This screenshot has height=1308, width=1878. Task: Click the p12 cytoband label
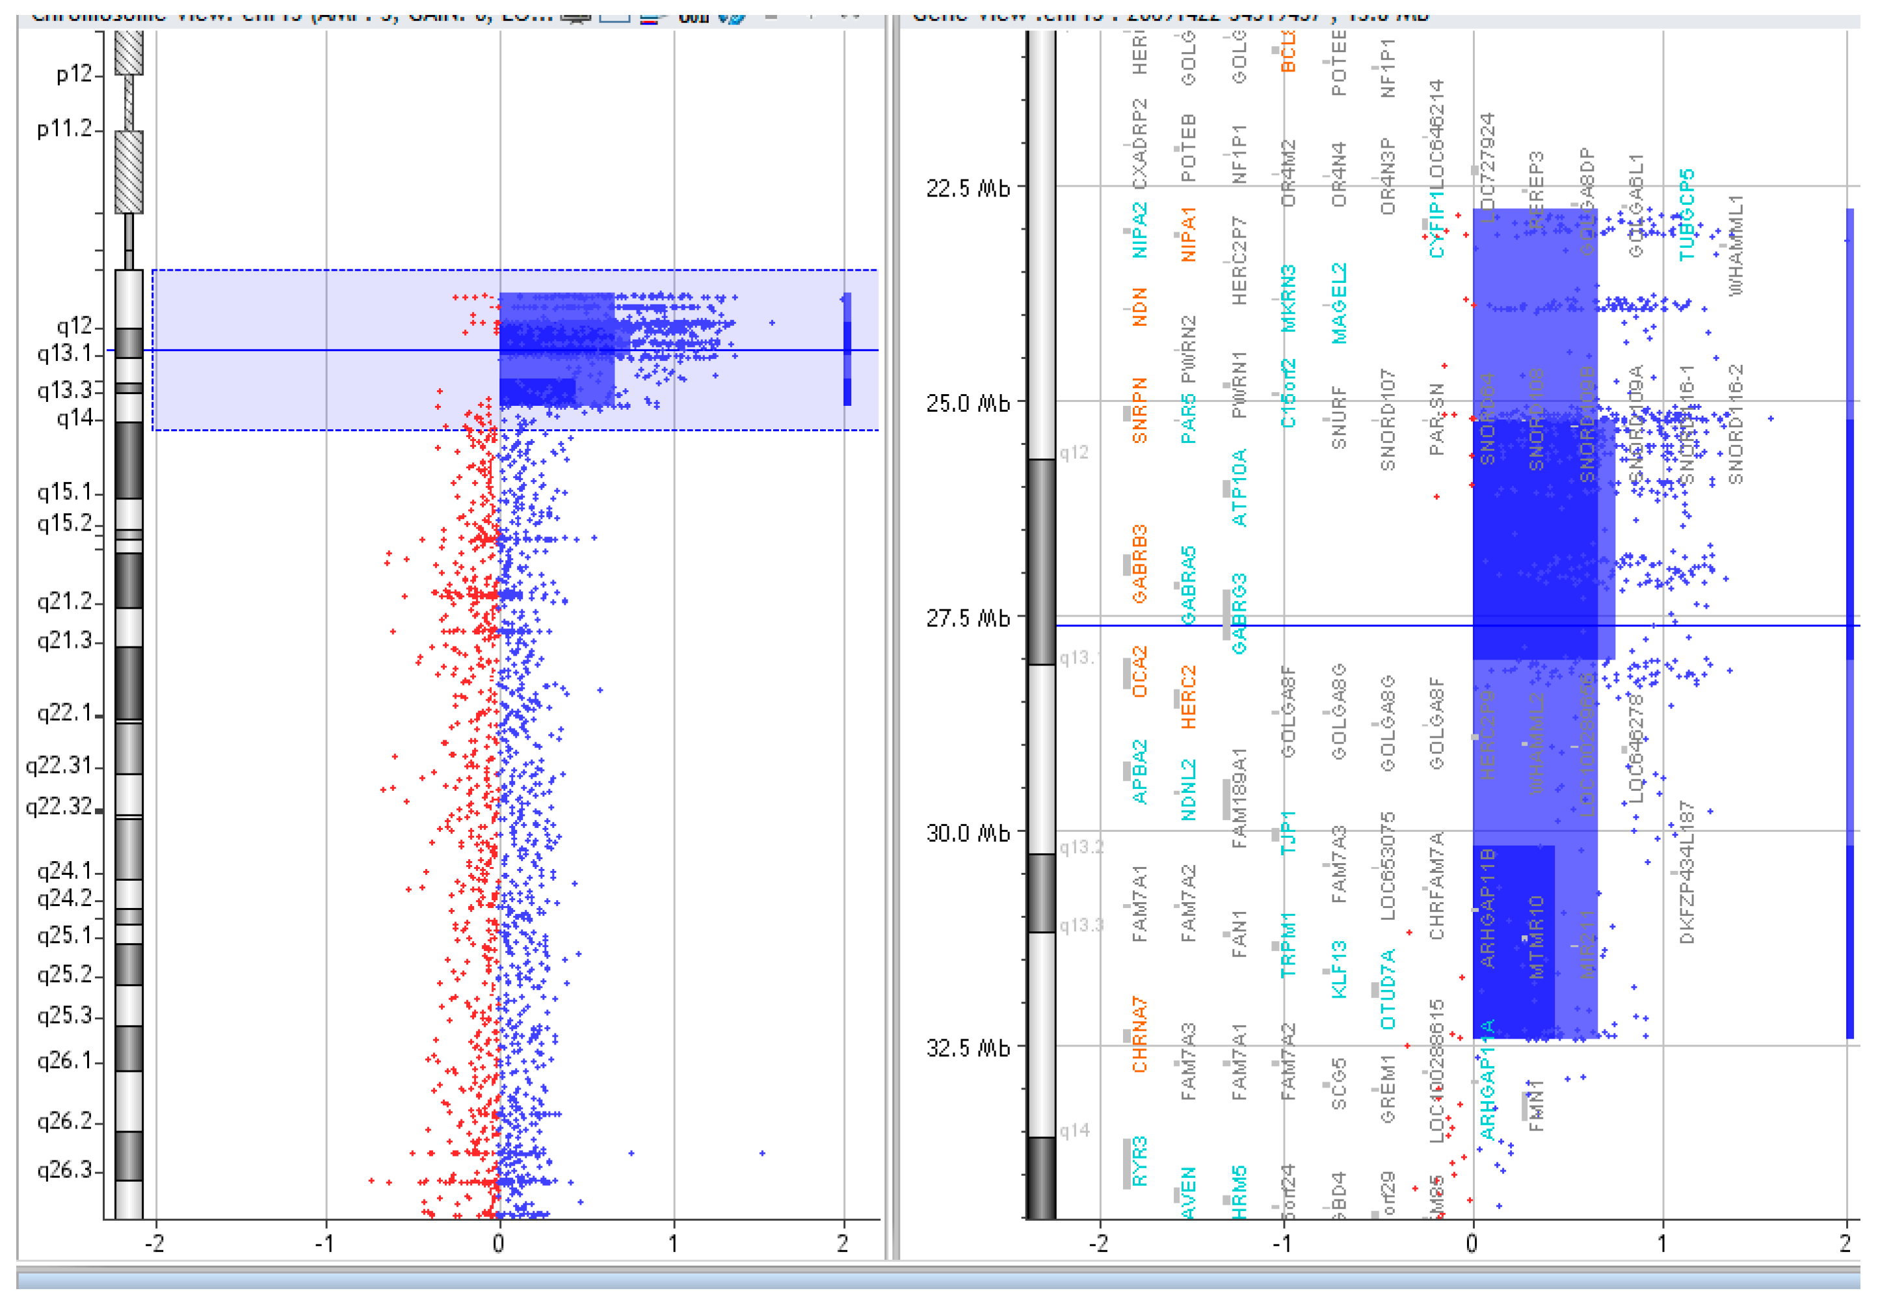[74, 74]
